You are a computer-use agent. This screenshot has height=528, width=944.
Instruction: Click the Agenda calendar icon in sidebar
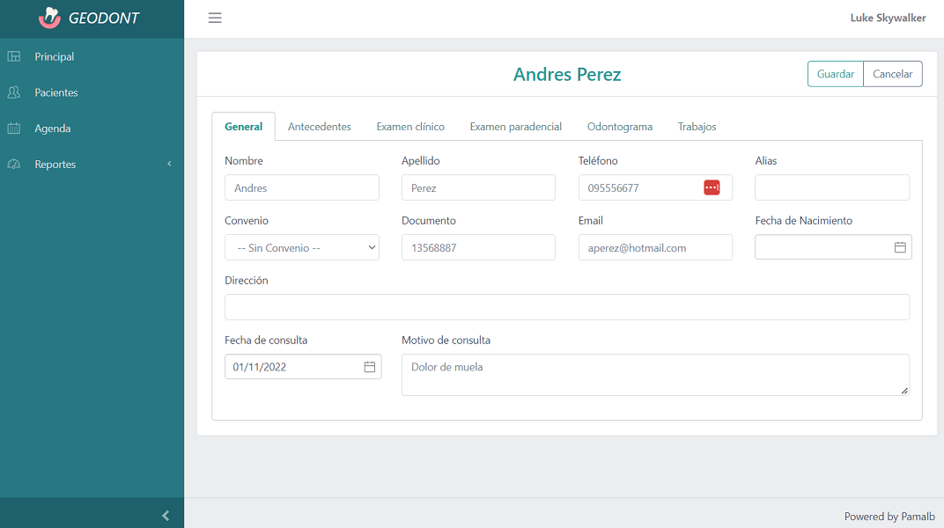point(14,128)
